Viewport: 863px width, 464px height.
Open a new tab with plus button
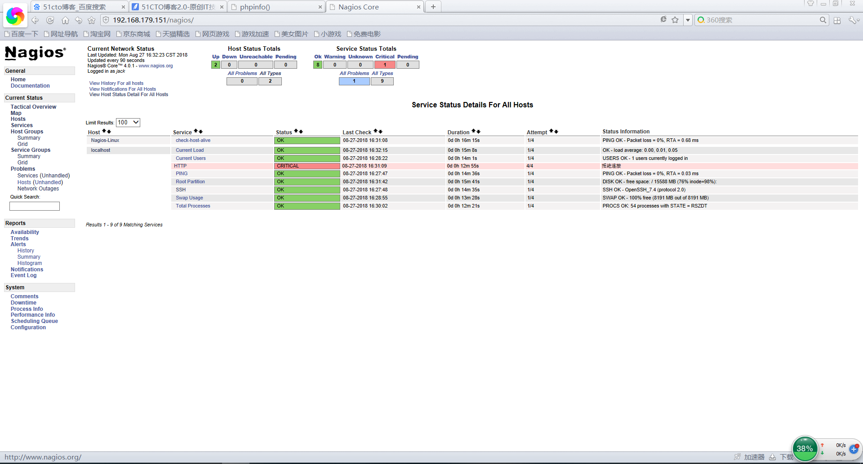coord(433,7)
